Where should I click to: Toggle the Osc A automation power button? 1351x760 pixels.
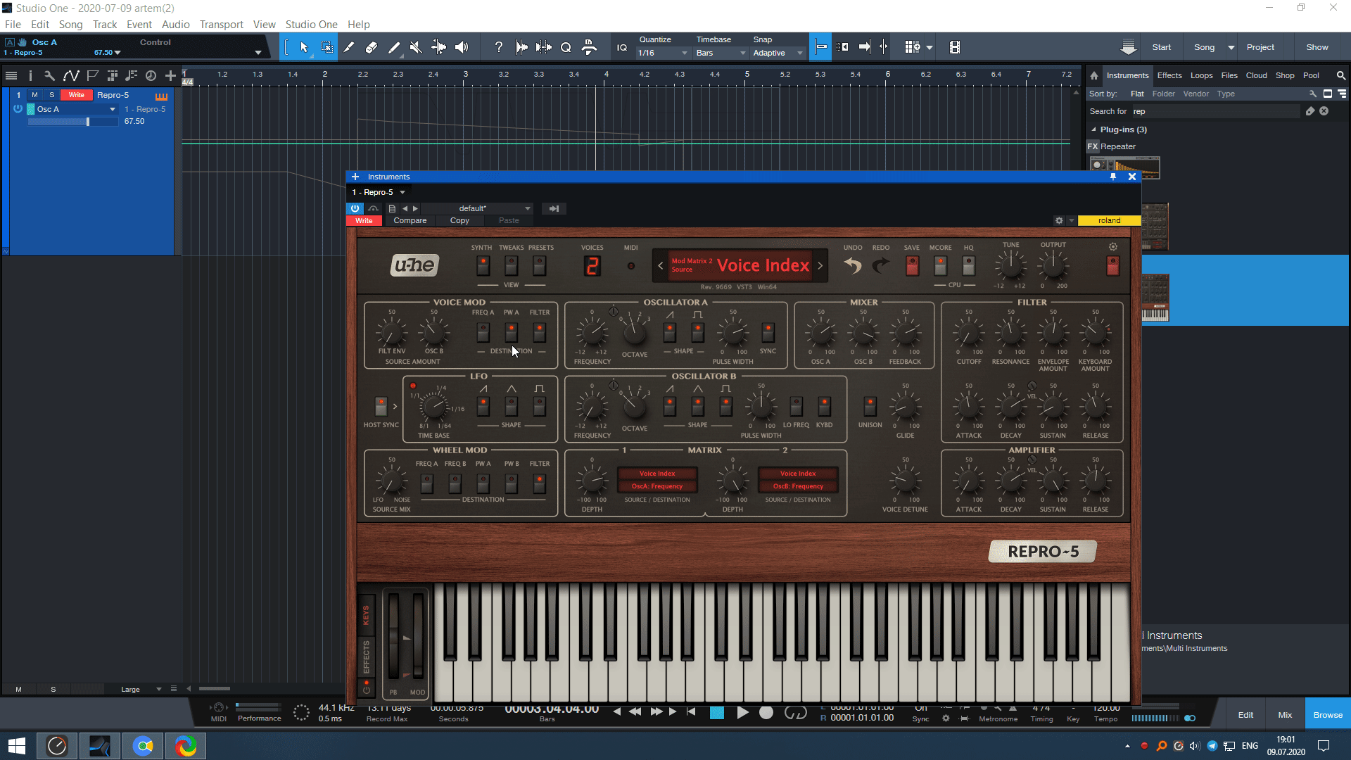[18, 109]
